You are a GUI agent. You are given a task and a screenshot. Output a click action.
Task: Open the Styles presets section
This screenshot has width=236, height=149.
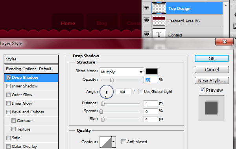[31, 59]
